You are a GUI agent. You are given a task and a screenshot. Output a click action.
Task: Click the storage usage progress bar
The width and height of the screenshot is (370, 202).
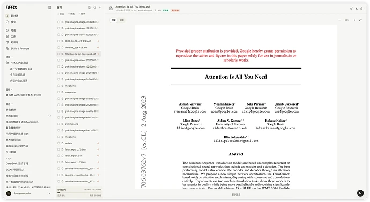(x=79, y=192)
